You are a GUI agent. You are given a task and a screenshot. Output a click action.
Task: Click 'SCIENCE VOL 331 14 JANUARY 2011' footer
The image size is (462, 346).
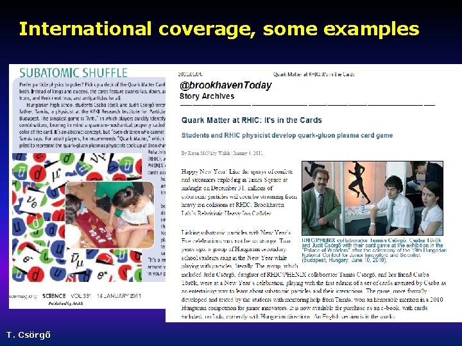point(91,296)
